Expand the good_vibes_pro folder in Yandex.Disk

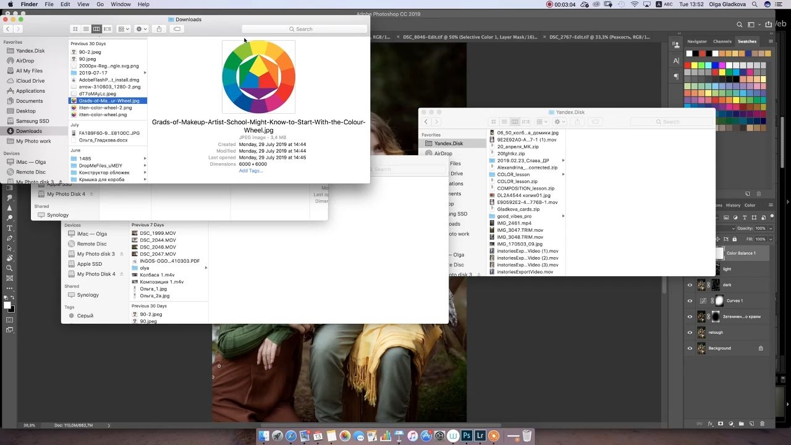pyautogui.click(x=563, y=216)
